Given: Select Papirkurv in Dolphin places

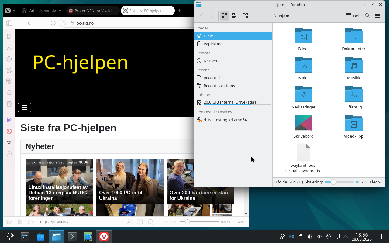Looking at the screenshot, I should pyautogui.click(x=233, y=44).
